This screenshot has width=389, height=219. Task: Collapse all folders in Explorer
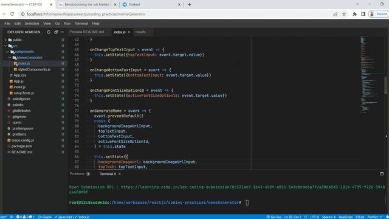click(x=56, y=32)
